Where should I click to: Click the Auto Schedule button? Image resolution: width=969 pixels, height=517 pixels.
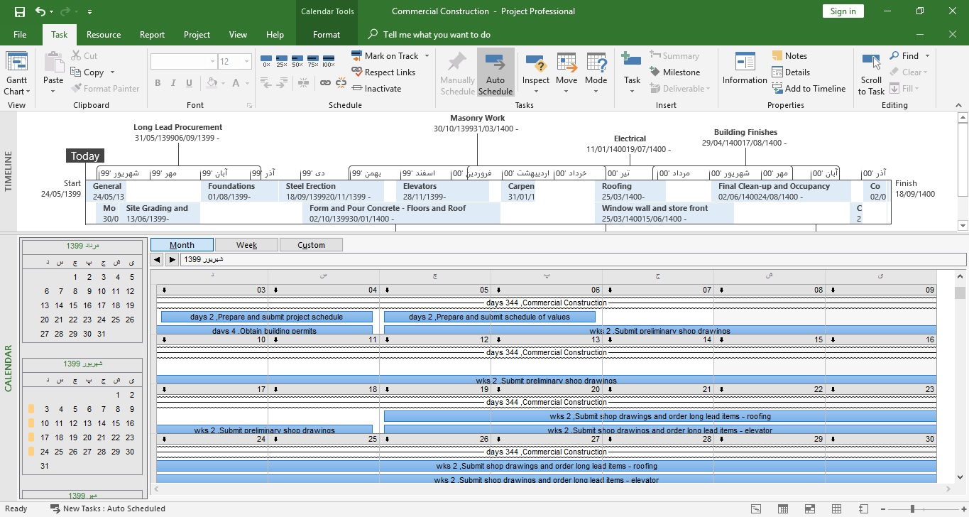pos(496,73)
